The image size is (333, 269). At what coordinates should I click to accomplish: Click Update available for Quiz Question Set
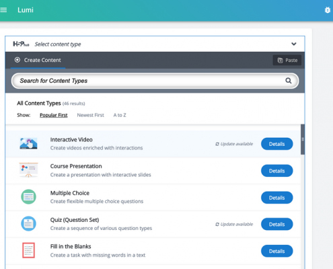pyautogui.click(x=234, y=224)
